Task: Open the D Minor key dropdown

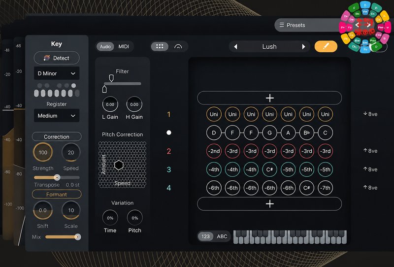Action: pyautogui.click(x=57, y=73)
